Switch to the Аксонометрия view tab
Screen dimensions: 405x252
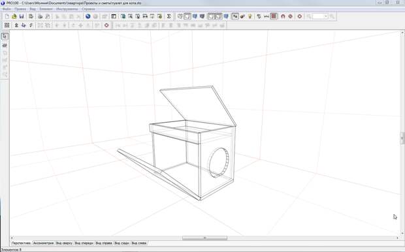click(43, 243)
